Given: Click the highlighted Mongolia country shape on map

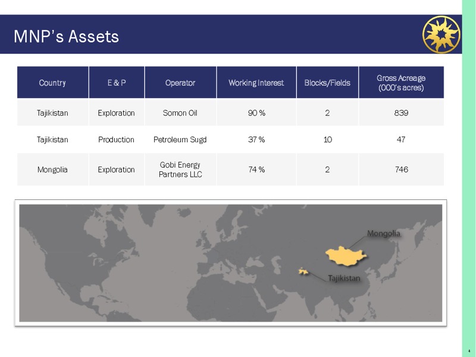Looking at the screenshot, I should [346, 256].
